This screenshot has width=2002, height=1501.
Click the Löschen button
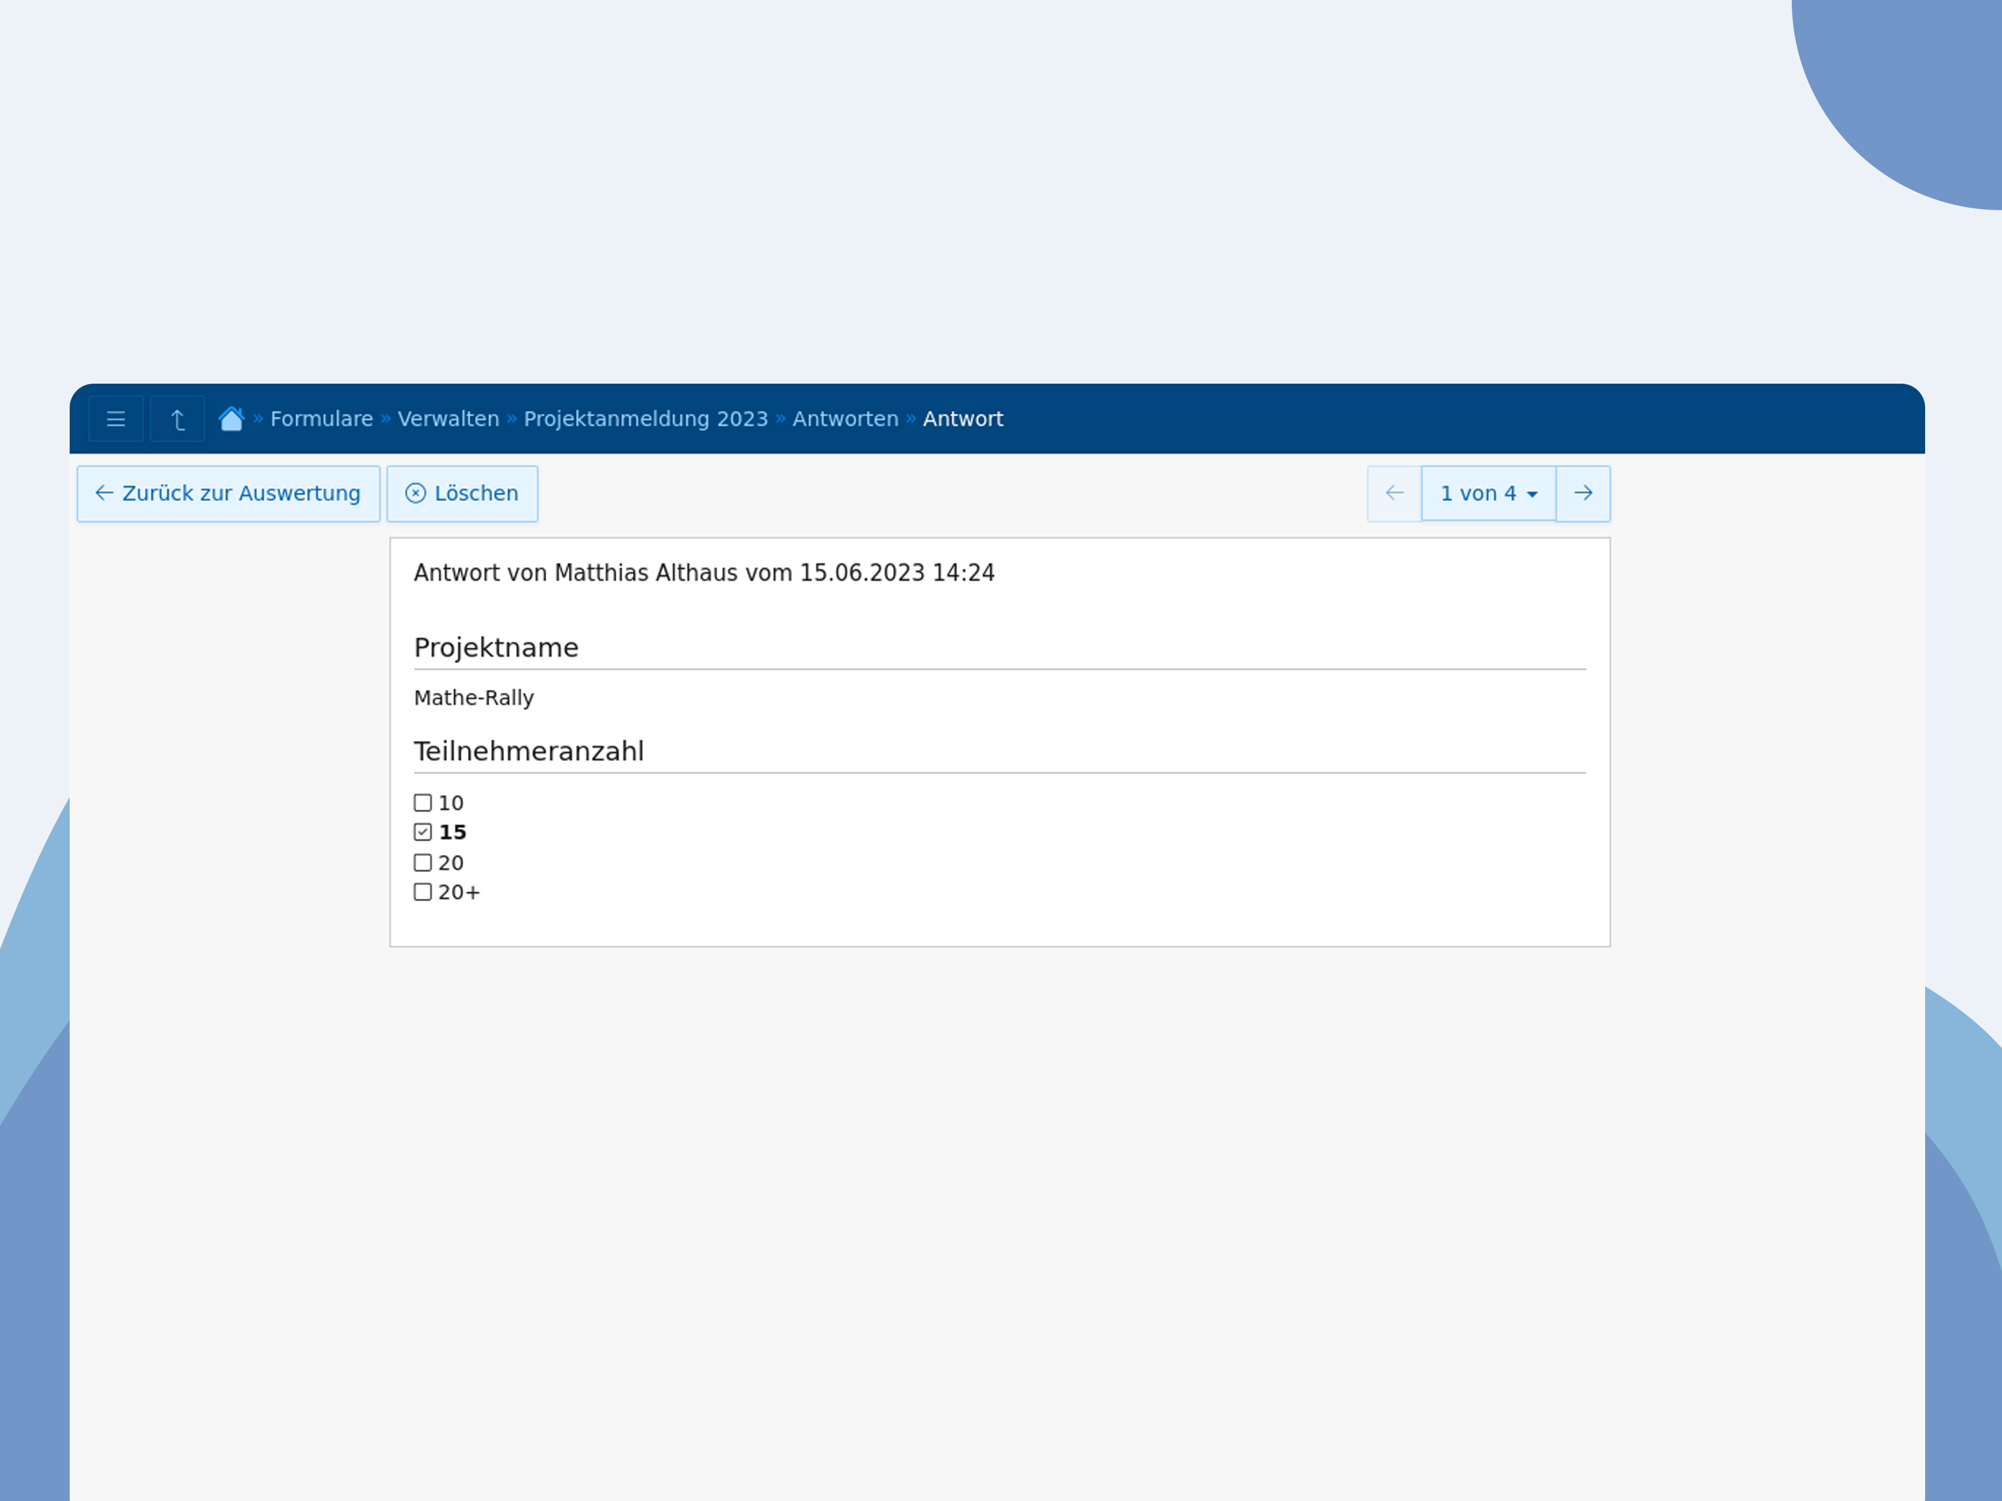(463, 494)
